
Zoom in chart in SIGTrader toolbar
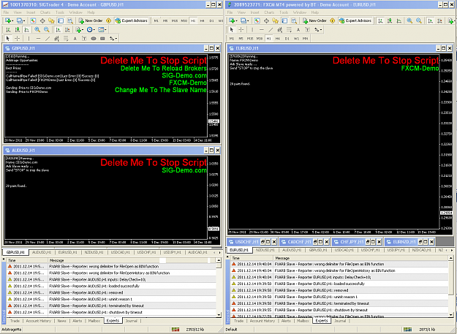tap(37, 30)
